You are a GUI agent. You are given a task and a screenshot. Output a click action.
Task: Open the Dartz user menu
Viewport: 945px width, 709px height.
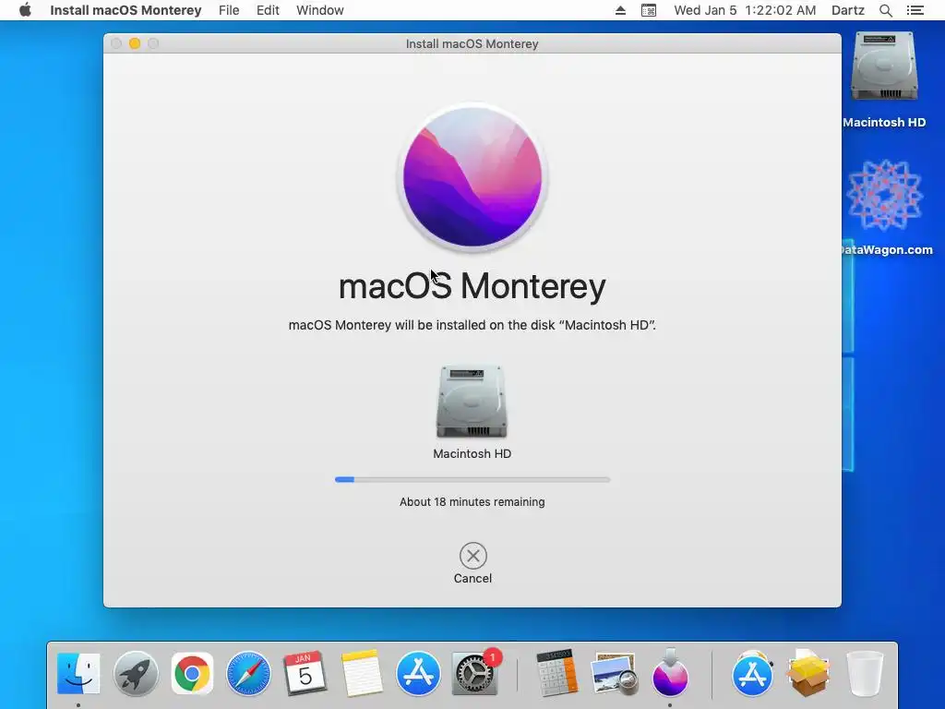(x=848, y=10)
